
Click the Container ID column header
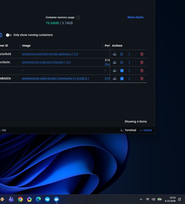(x=4, y=46)
